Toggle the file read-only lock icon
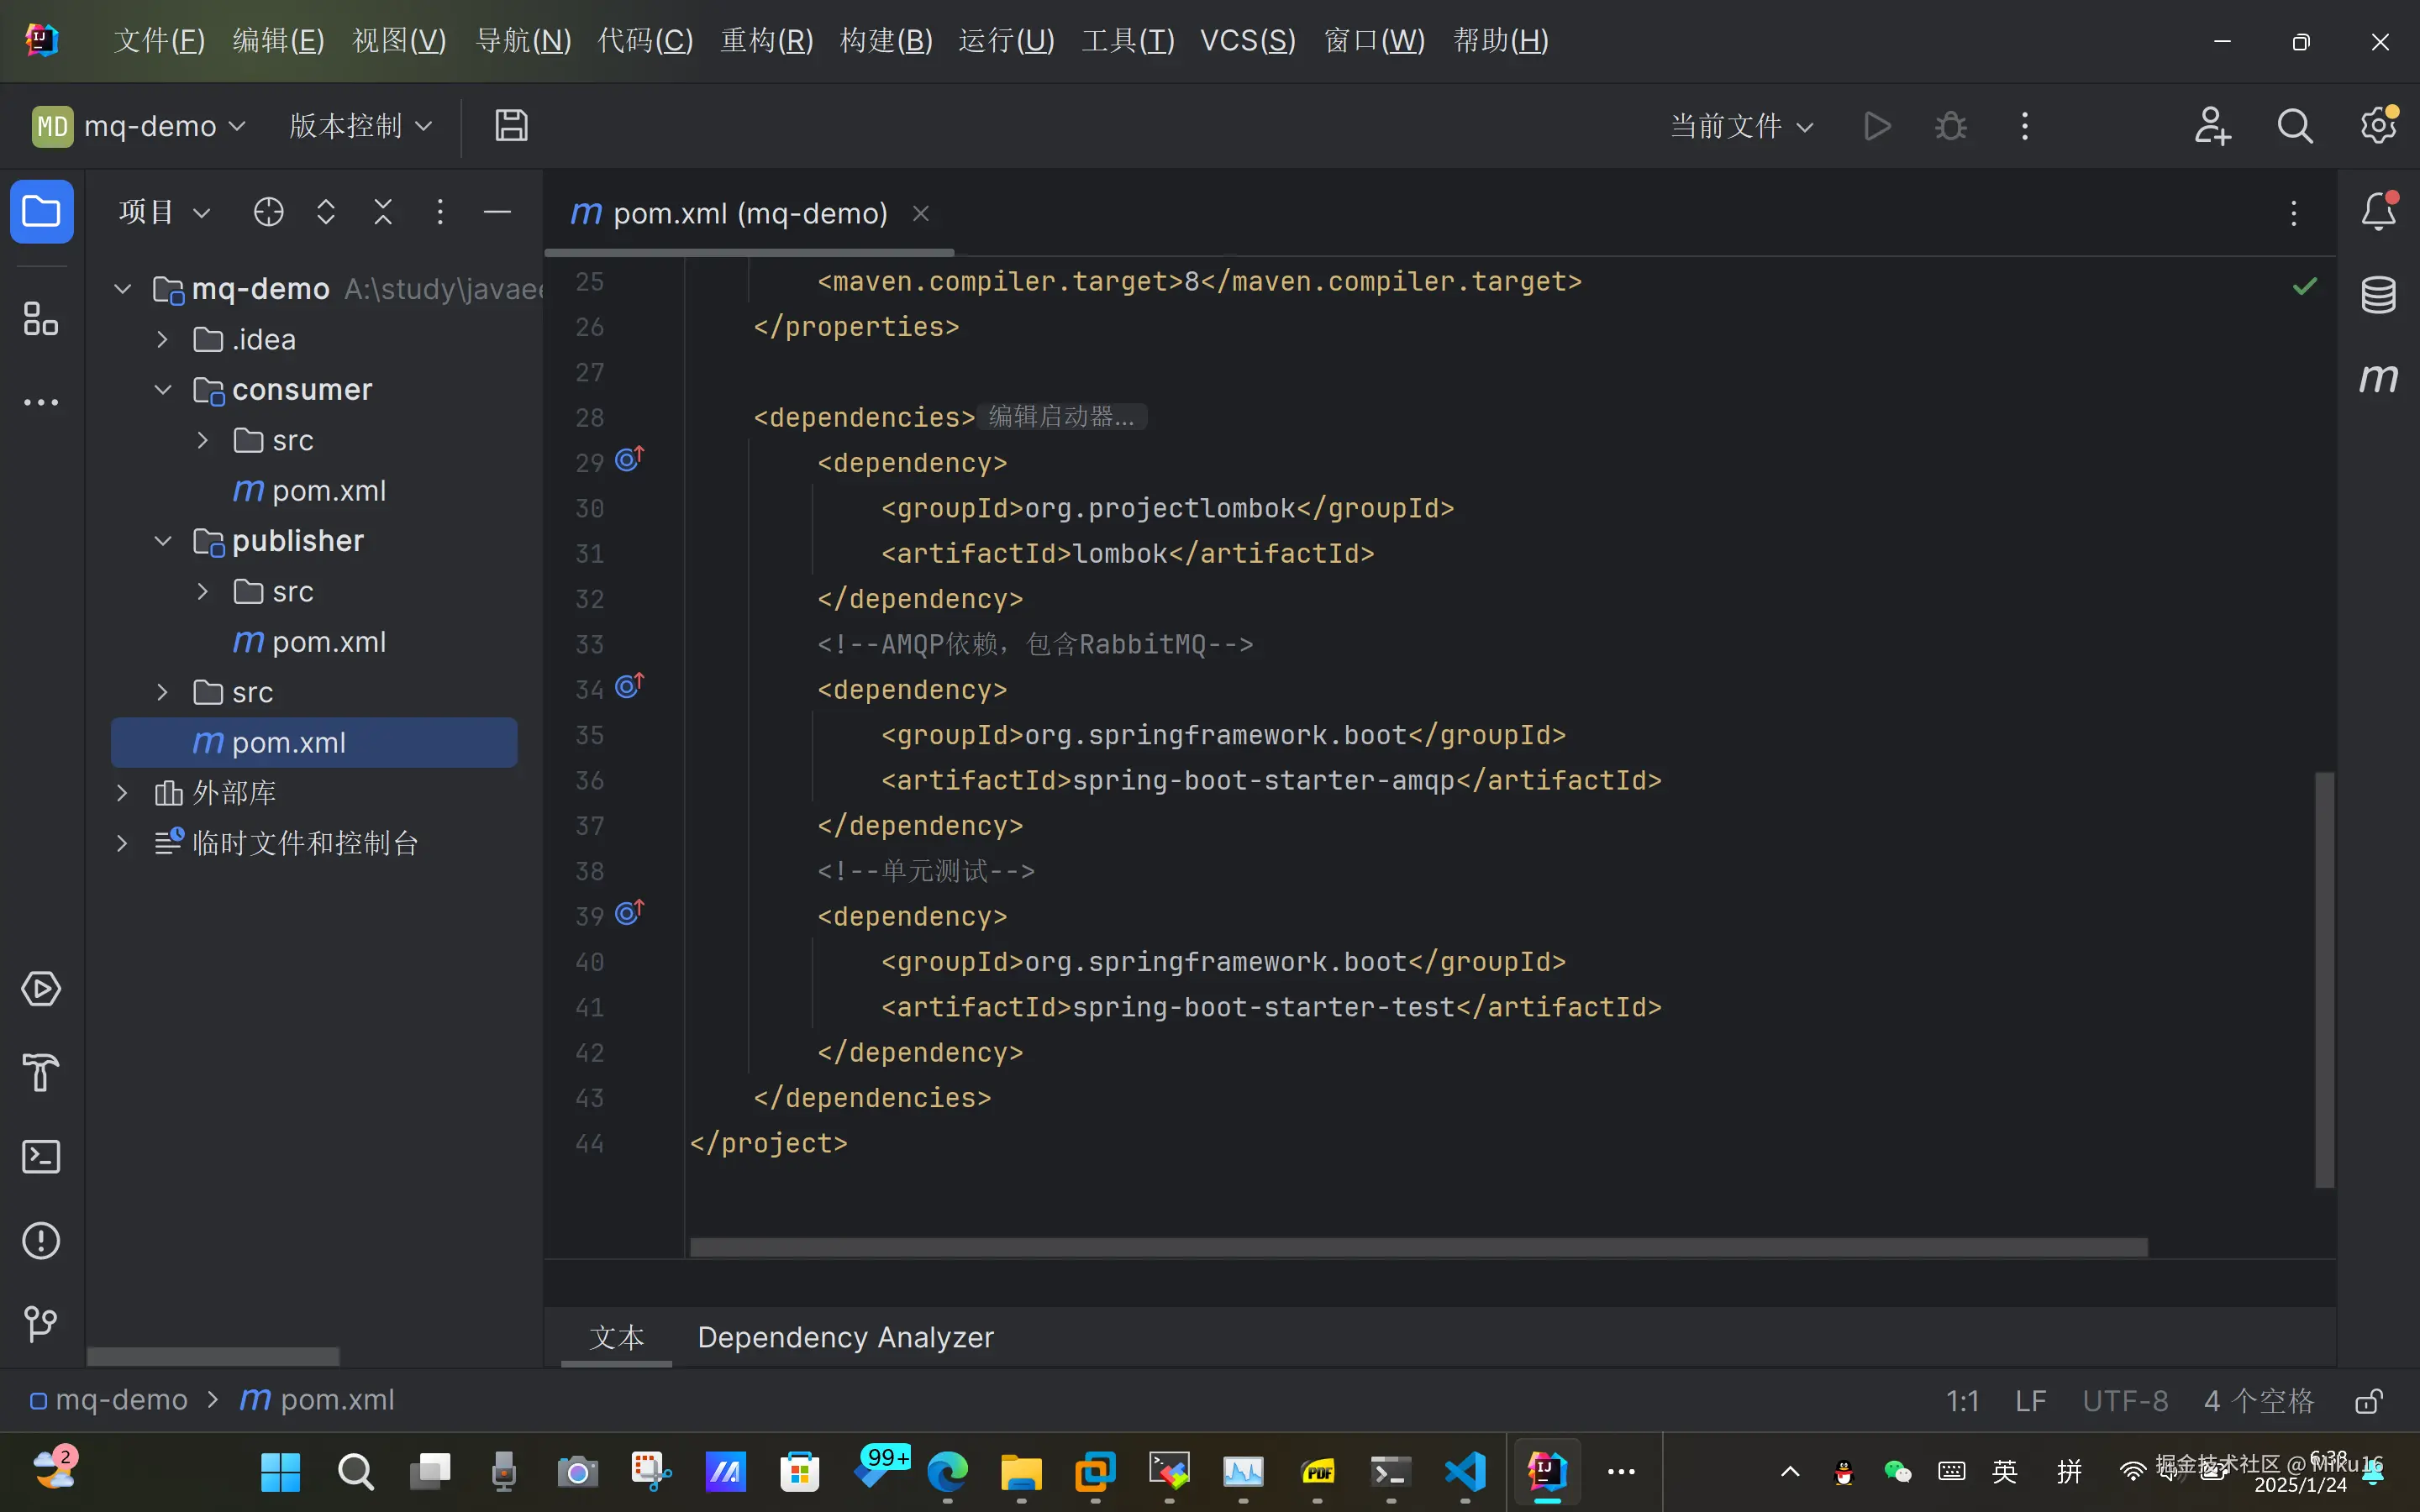 click(x=2369, y=1400)
